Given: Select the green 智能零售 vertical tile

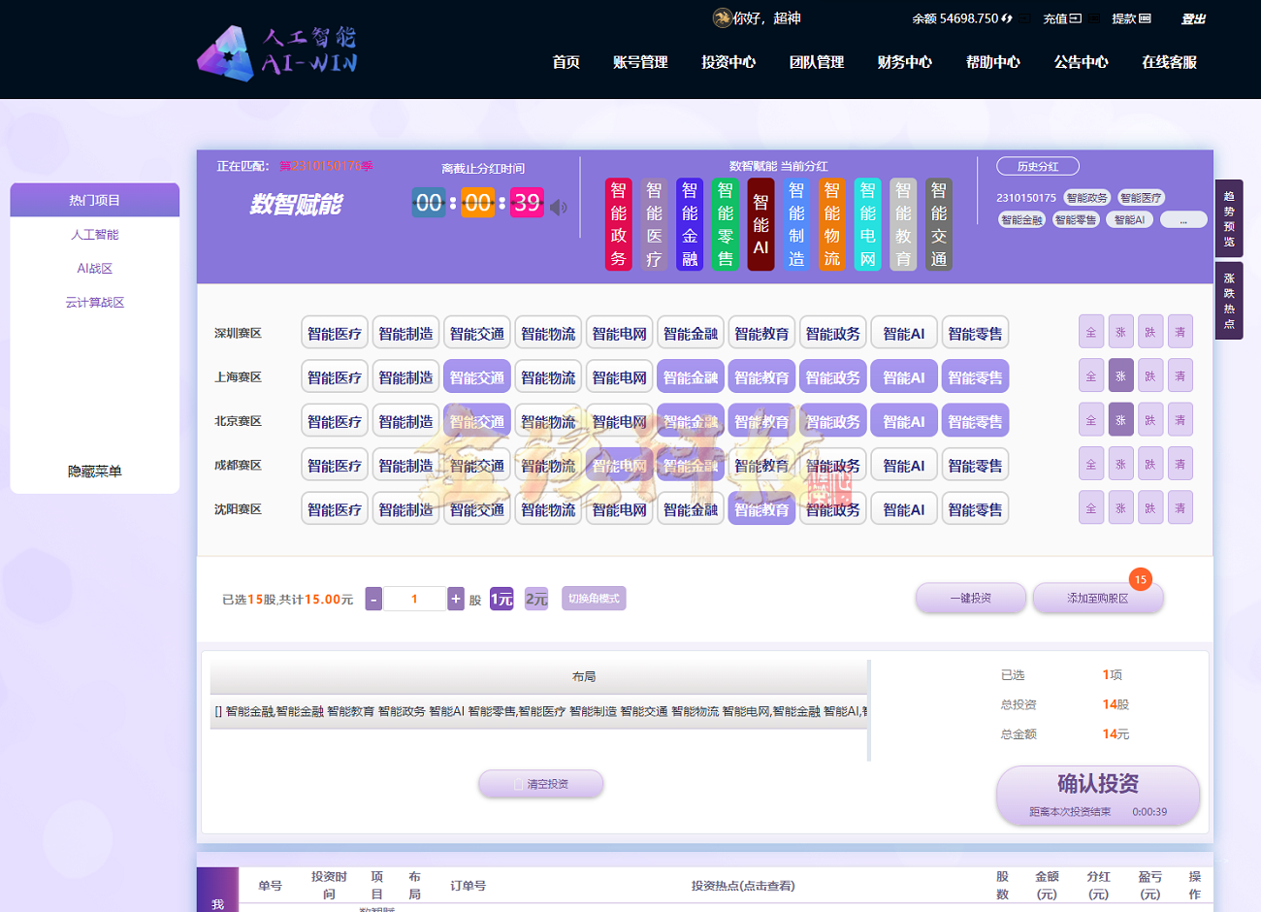Looking at the screenshot, I should [725, 221].
